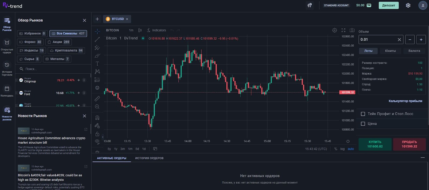Screen dimensions: 429x190
Task: Open the Calendar sidebar panel
Action: tap(7, 91)
